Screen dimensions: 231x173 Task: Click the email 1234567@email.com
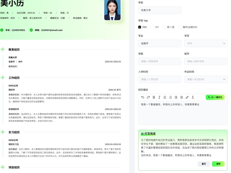[52, 30]
